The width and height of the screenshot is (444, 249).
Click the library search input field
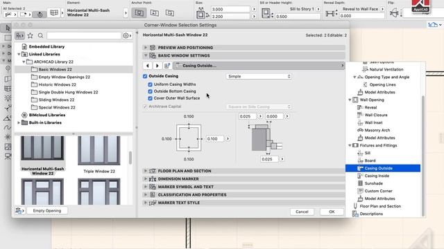(84, 35)
